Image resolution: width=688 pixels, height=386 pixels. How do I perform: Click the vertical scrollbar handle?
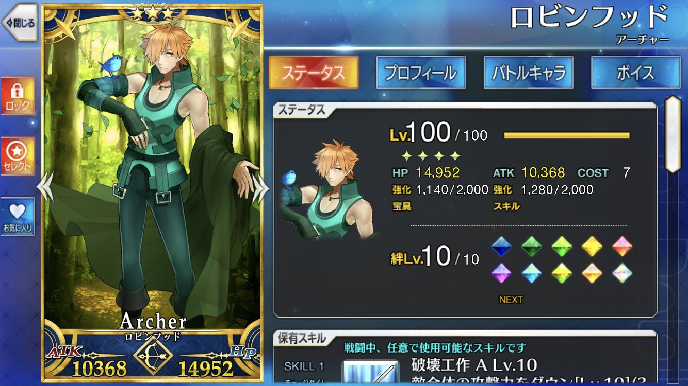tap(673, 134)
